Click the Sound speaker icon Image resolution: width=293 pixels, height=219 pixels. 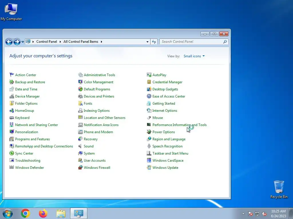coord(80,146)
